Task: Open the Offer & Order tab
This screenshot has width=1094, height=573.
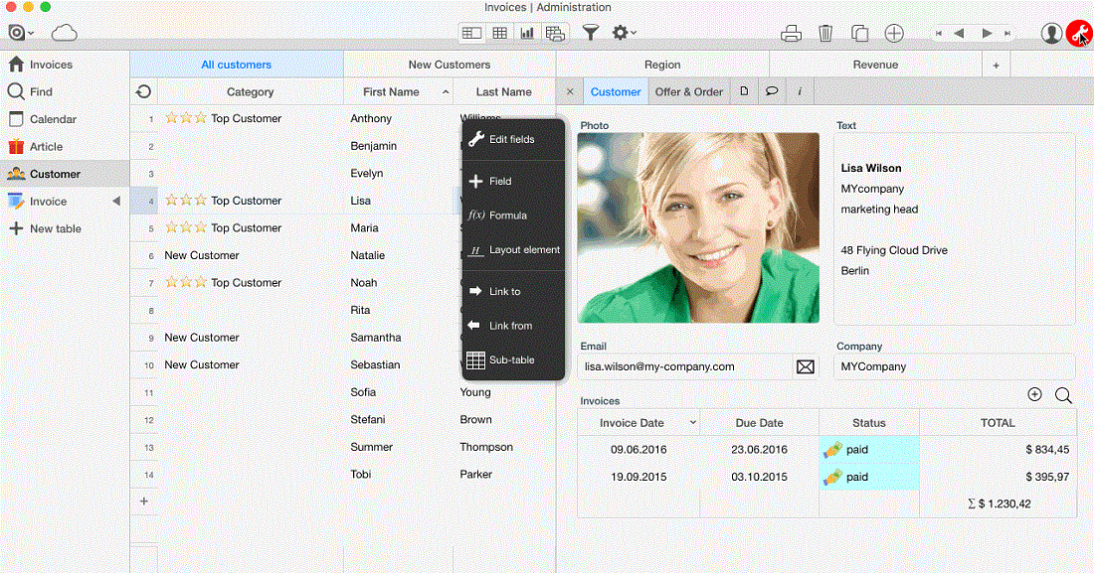Action: click(688, 91)
